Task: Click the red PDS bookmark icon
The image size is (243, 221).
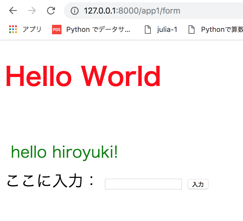Action: (56, 29)
